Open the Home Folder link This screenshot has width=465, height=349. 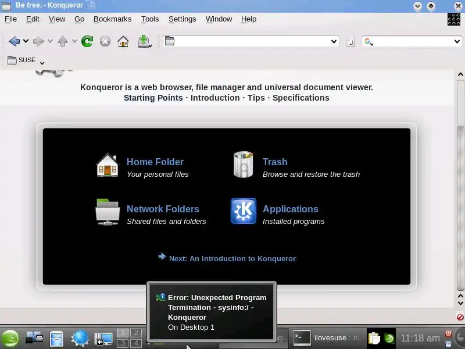pos(155,162)
